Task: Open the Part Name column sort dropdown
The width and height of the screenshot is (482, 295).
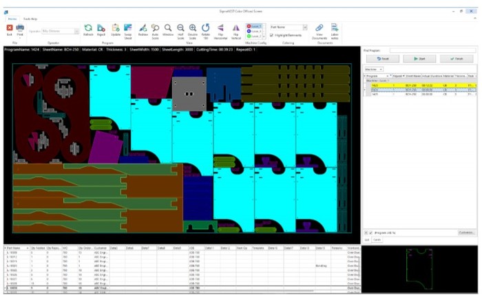Action: 28,248
